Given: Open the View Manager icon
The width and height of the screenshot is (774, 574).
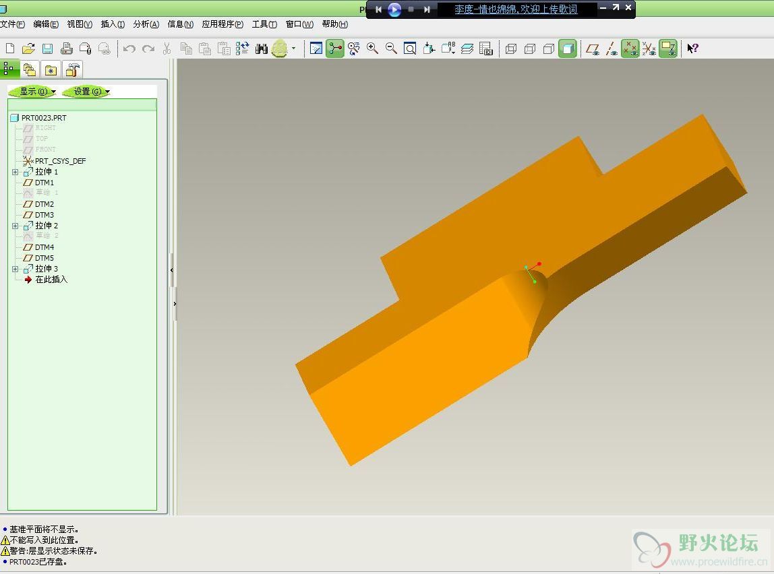Looking at the screenshot, I should coord(485,49).
